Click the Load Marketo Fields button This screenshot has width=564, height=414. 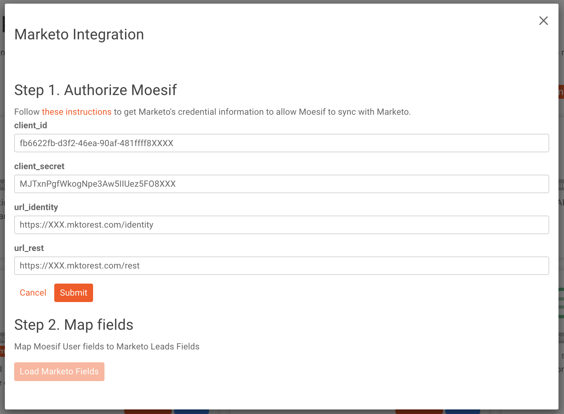[59, 372]
